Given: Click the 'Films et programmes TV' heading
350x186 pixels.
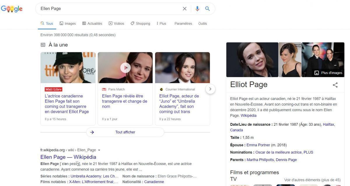Looking at the screenshot, I should coord(255,176).
